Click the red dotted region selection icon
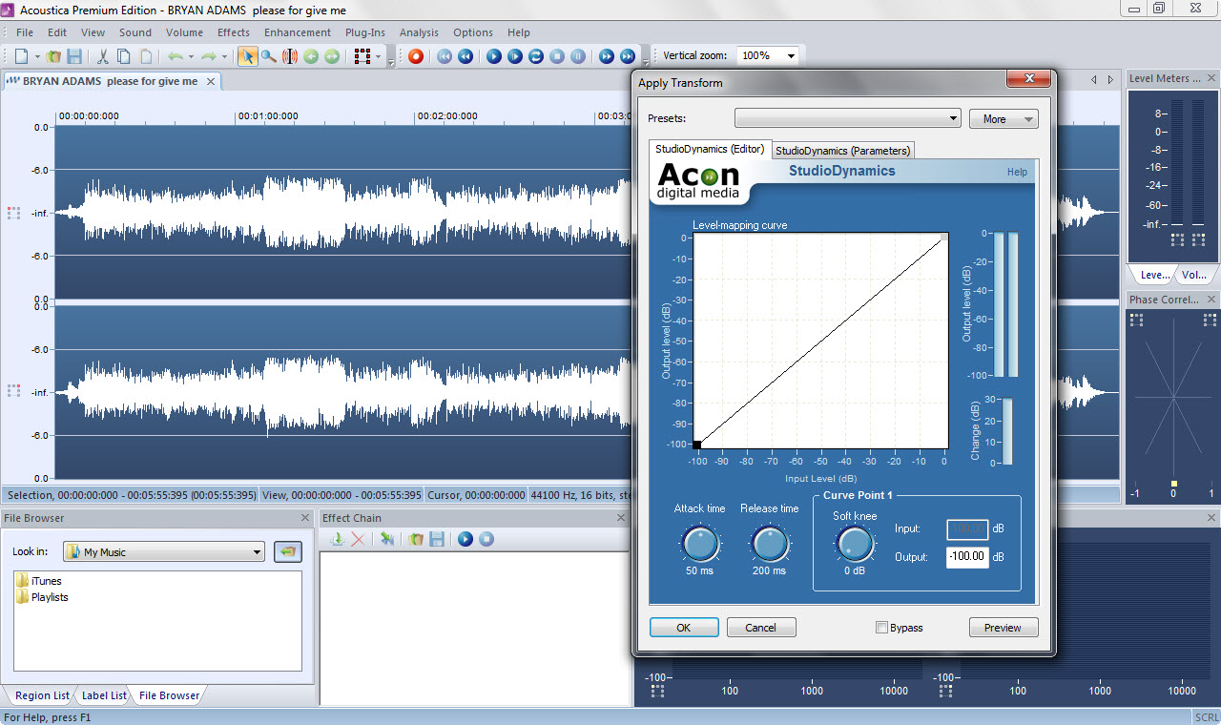Viewport: 1221px width, 725px height. tap(362, 56)
